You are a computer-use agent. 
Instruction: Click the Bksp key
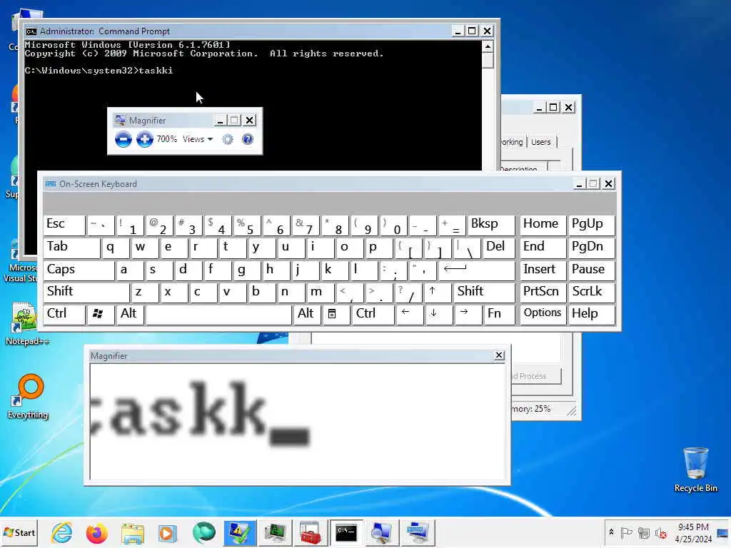pos(491,225)
